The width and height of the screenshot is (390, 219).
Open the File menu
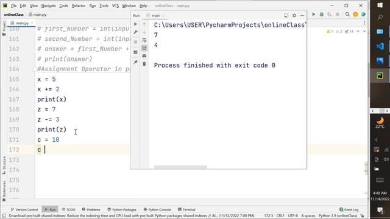click(13, 5)
